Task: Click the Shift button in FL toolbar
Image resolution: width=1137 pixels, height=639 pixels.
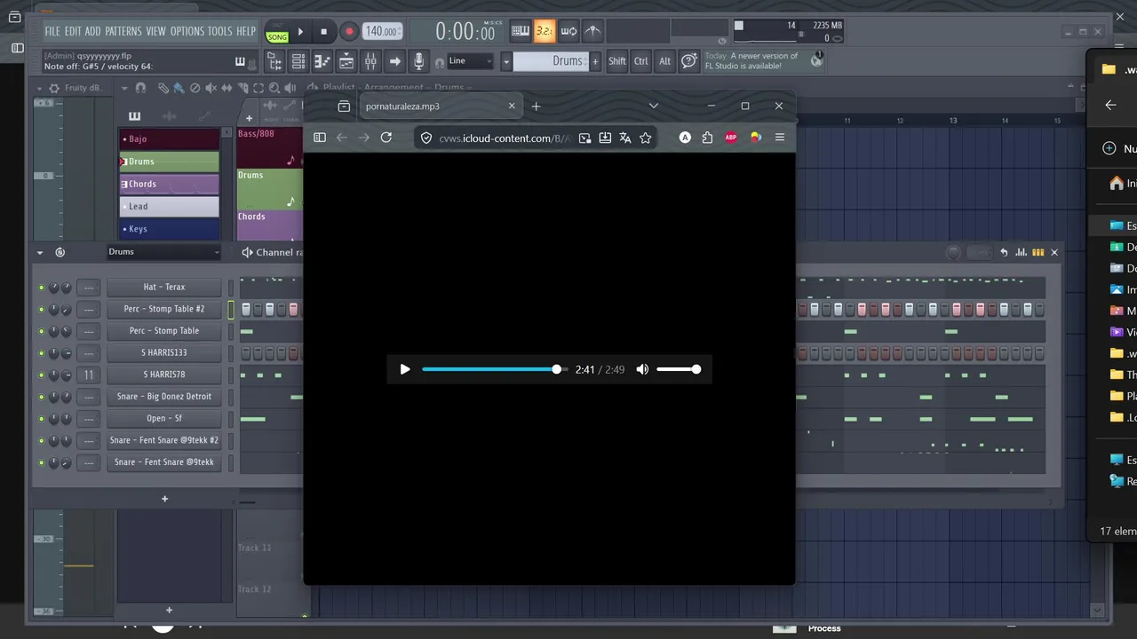Action: tap(617, 61)
